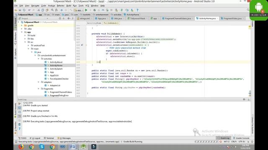Open the Navigate menu
This screenshot has height=150, width=268.
(35, 5)
